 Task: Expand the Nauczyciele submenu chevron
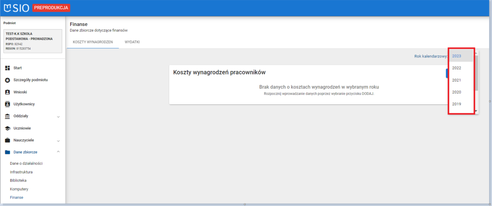(58, 140)
